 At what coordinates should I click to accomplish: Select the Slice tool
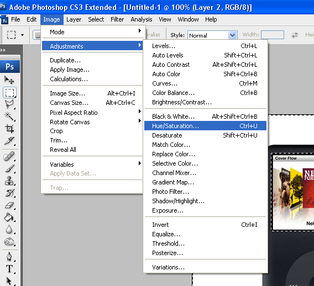9,141
